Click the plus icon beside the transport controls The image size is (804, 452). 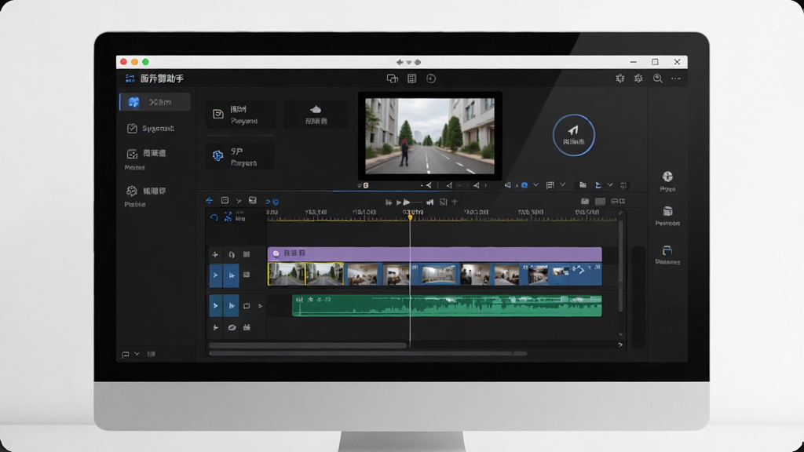[x=455, y=202]
